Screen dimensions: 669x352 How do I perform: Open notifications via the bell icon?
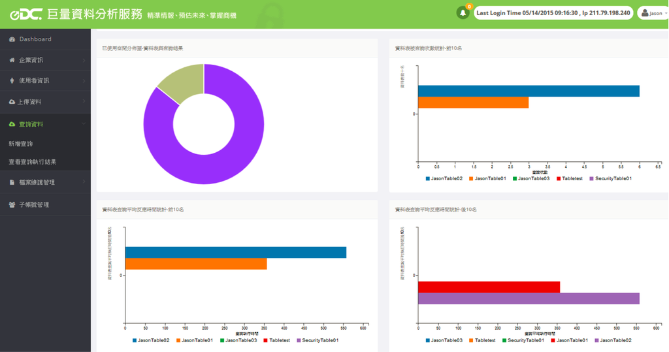(x=463, y=13)
